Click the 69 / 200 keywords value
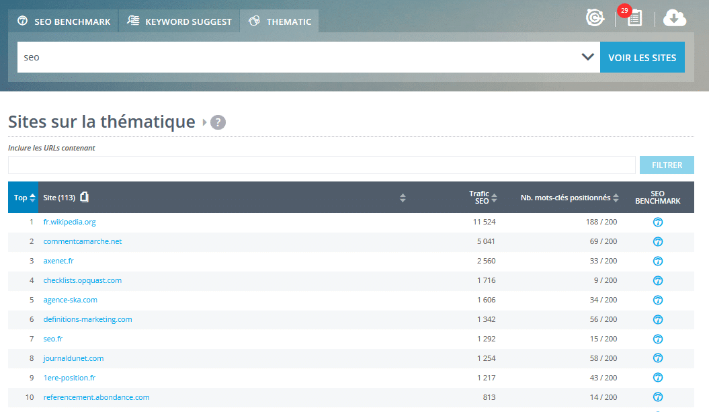The width and height of the screenshot is (709, 412). [603, 241]
